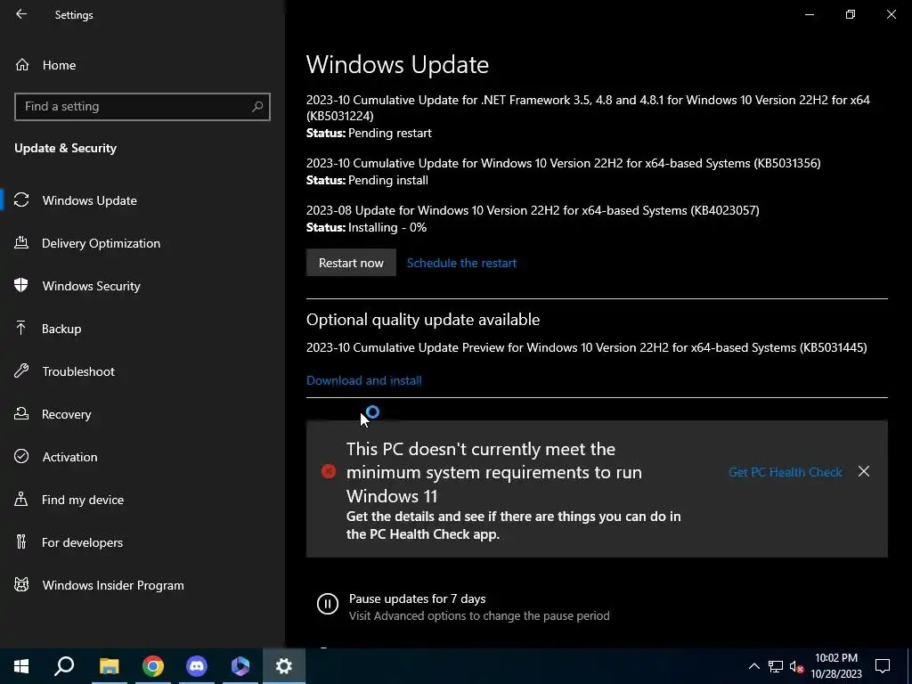Image resolution: width=912 pixels, height=684 pixels.
Task: Click the Windows Insider Program cat icon
Action: point(21,584)
